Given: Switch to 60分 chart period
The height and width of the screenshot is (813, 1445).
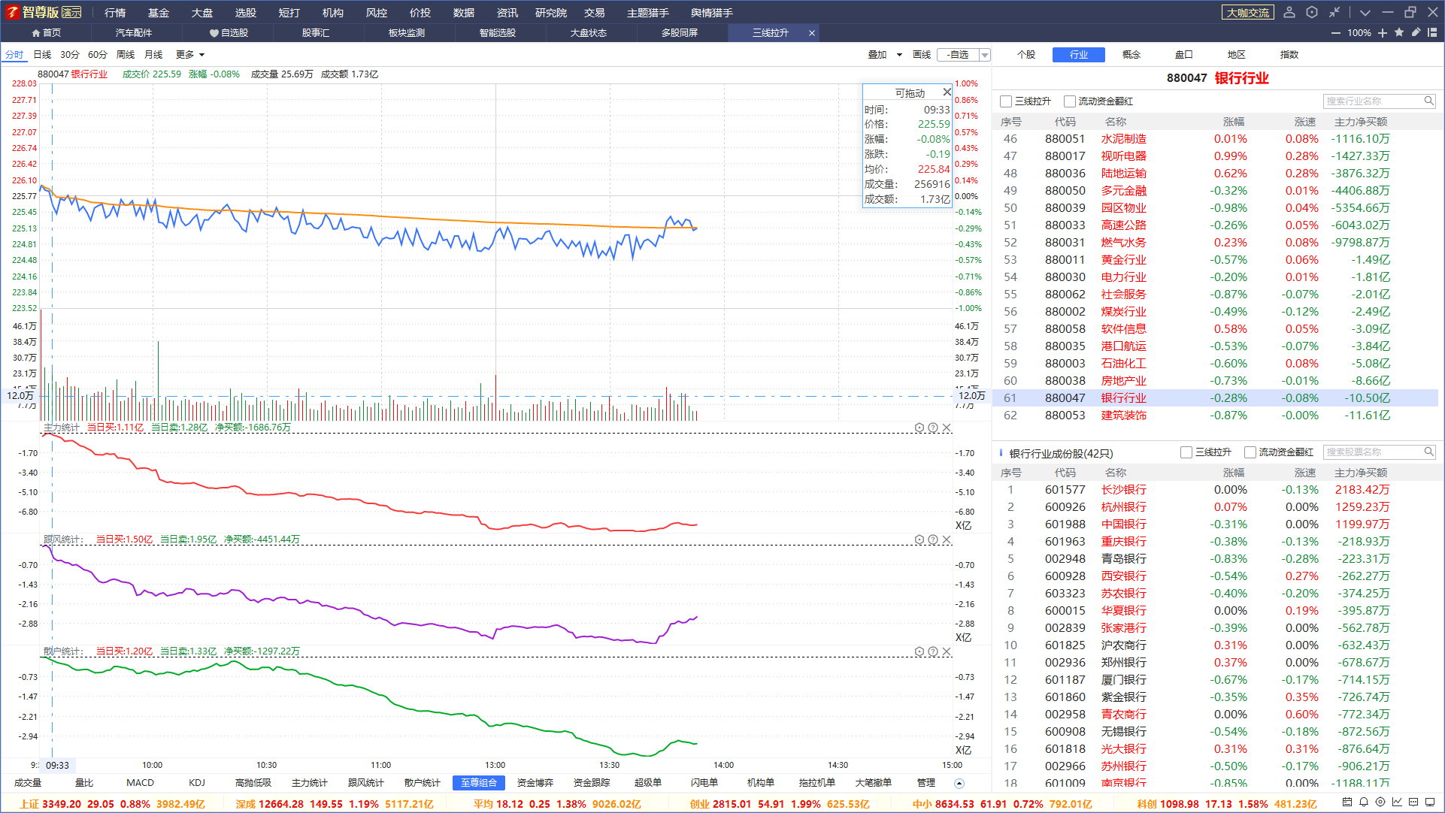Looking at the screenshot, I should (98, 55).
